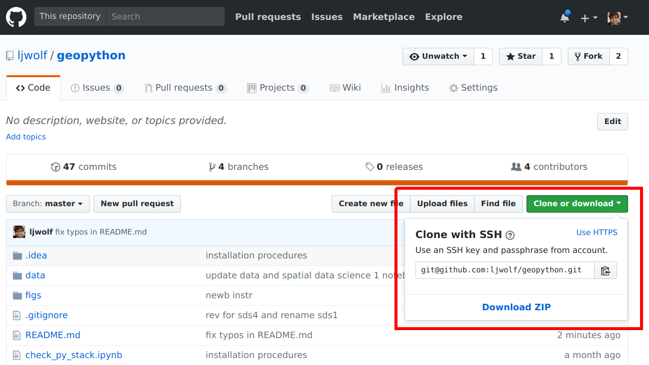
Task: Fork the geopython repository
Action: [588, 56]
